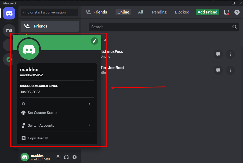Image resolution: width=243 pixels, height=163 pixels.
Task: Deafen audio with headphones icon
Action: 66,157
